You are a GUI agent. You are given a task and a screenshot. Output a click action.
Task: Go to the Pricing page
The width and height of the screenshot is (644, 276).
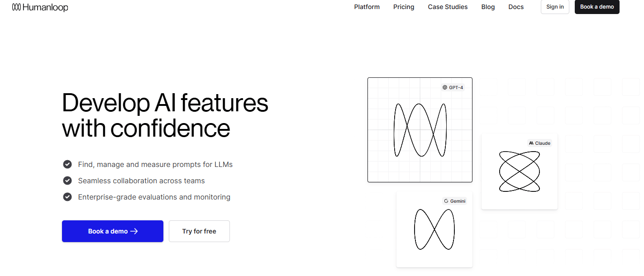(404, 7)
